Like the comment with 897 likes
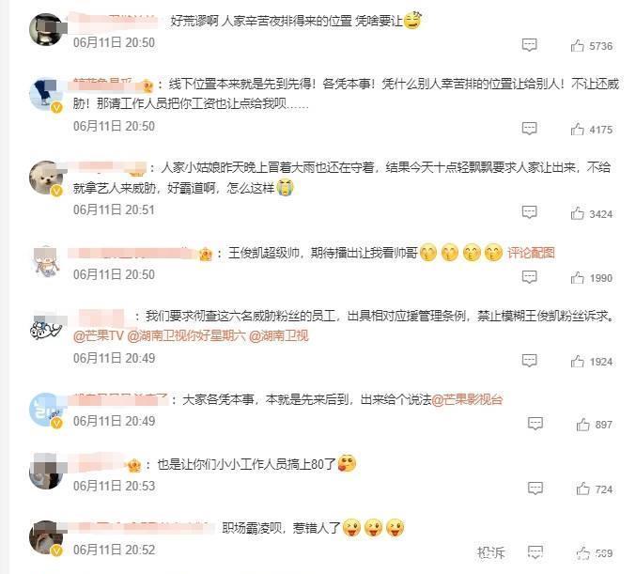This screenshot has width=636, height=574. pos(583,425)
